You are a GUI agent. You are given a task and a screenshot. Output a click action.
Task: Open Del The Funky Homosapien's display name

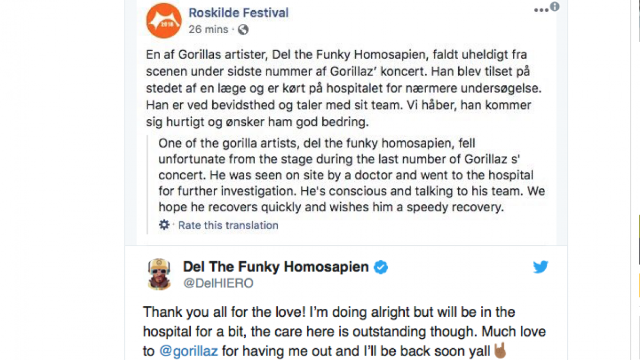(276, 267)
